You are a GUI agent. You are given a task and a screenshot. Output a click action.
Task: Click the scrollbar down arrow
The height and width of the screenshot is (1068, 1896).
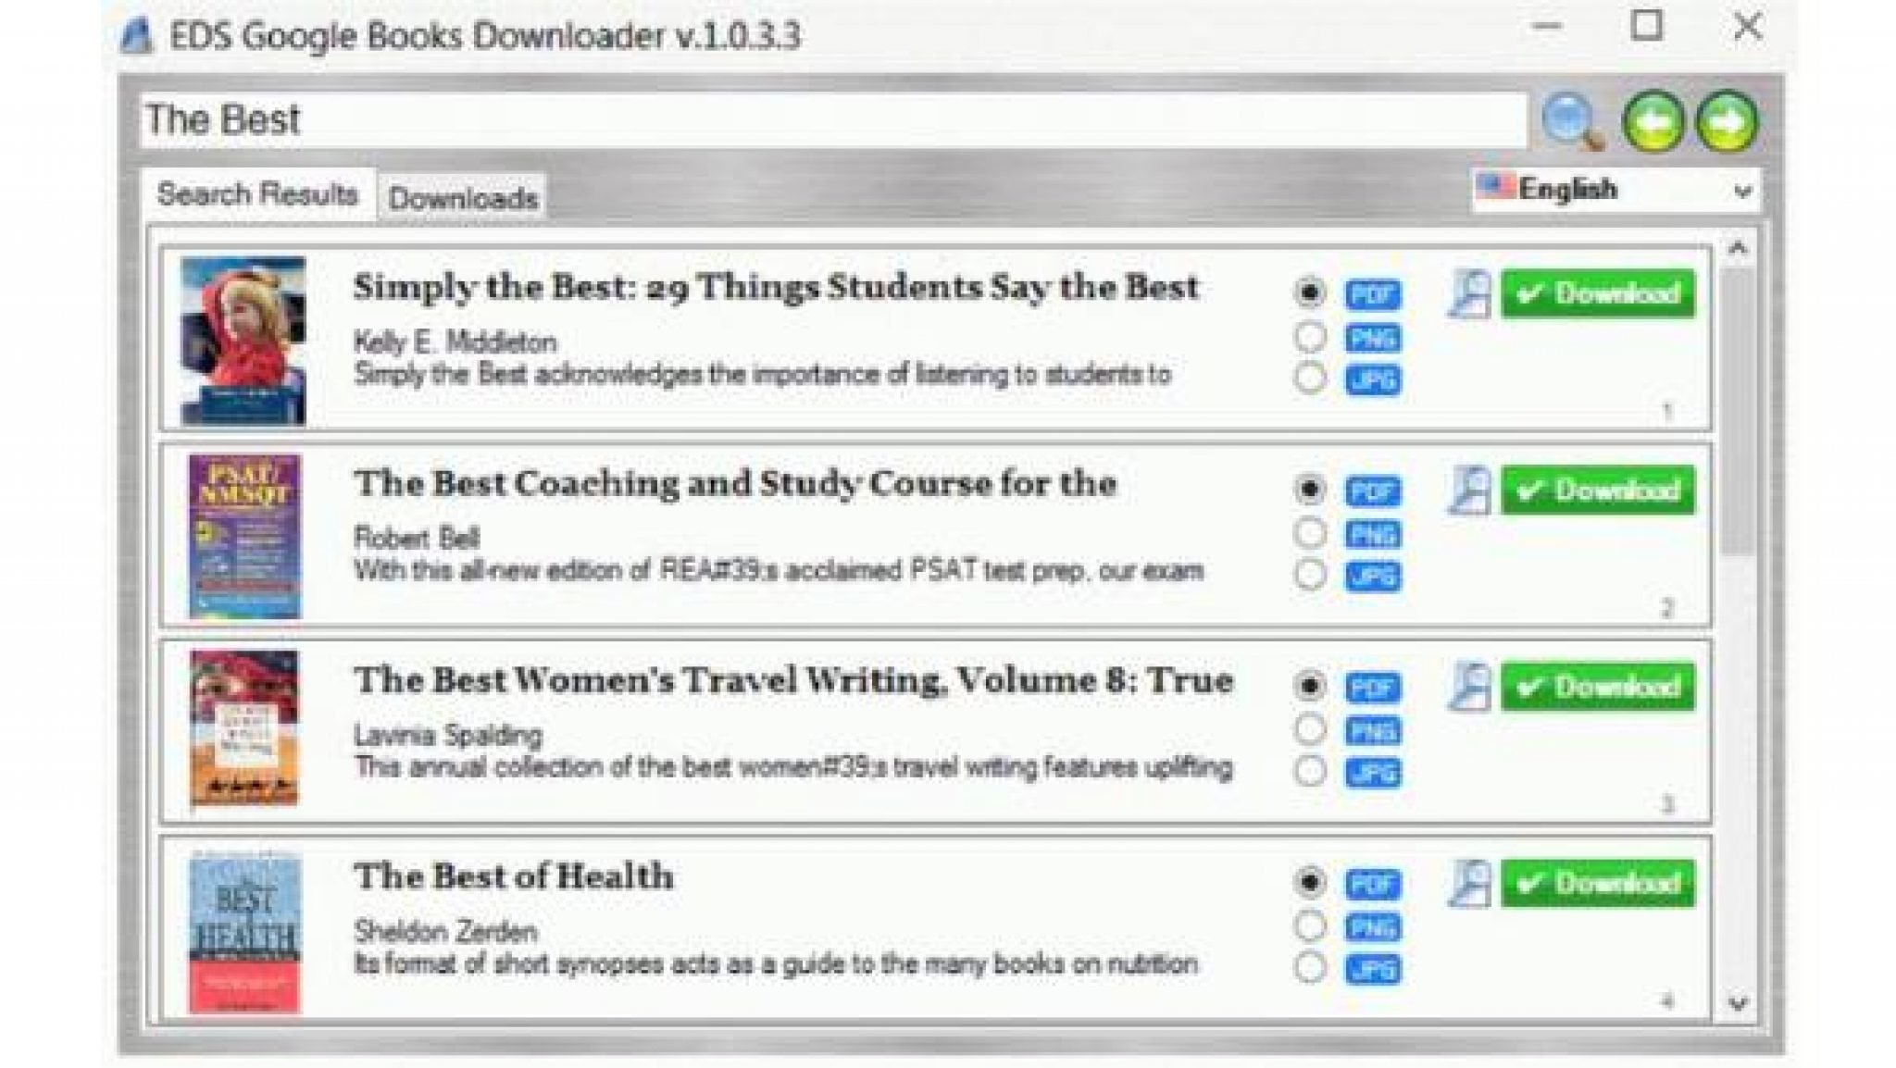click(x=1738, y=1003)
